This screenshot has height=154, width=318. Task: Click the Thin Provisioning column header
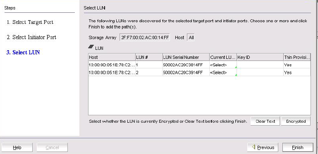[x=297, y=57]
